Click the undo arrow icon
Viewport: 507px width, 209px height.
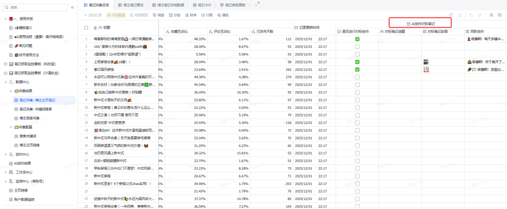tap(471, 15)
